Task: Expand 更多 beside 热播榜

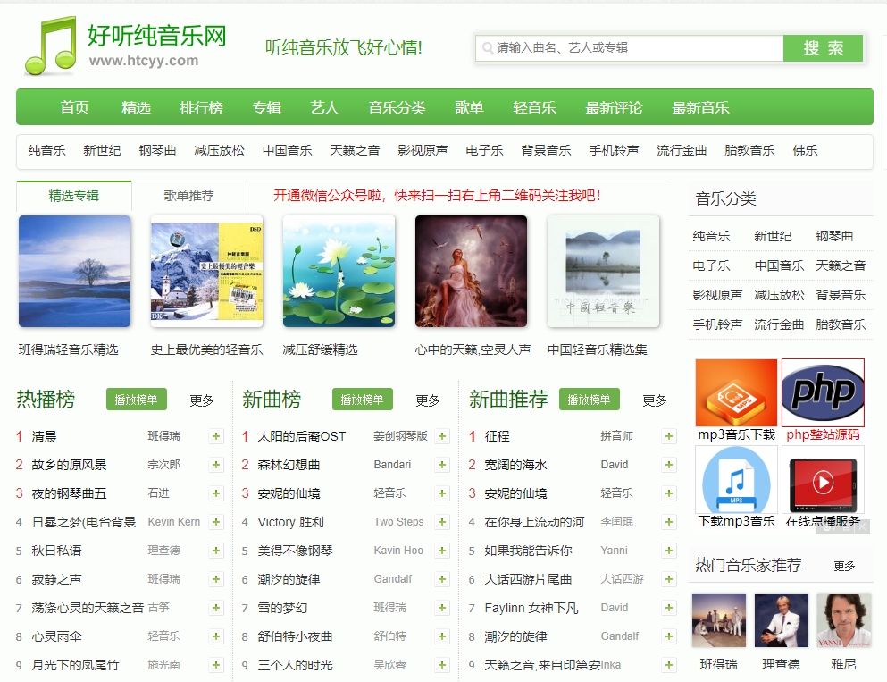Action: pyautogui.click(x=202, y=400)
